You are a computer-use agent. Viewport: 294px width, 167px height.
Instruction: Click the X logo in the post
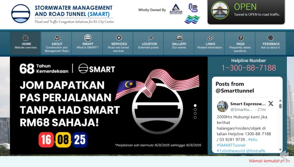[x=271, y=104]
